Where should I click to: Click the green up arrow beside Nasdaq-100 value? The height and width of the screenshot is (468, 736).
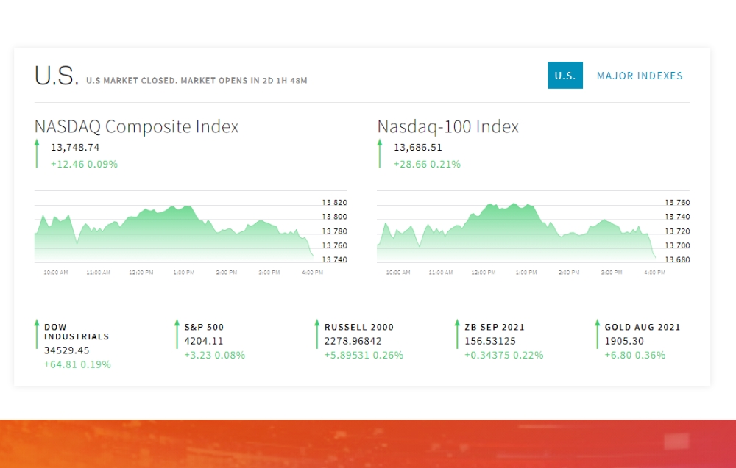[380, 154]
